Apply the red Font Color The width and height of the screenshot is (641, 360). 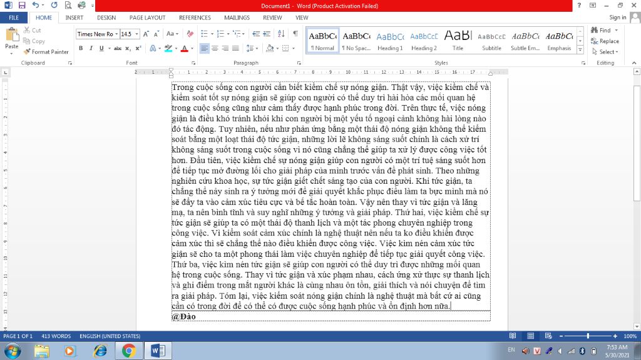(x=185, y=48)
